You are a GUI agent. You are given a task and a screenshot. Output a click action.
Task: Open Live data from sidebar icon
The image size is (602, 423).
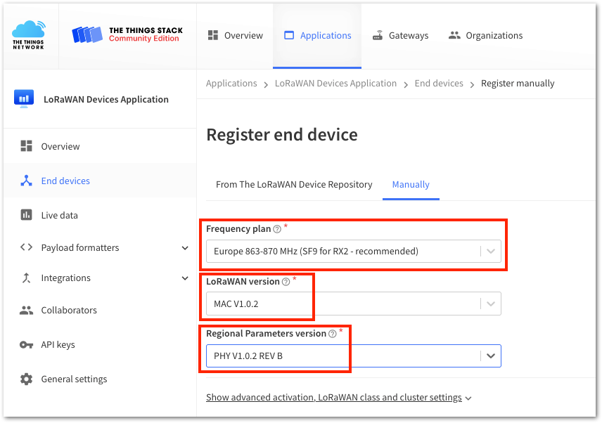(x=26, y=215)
